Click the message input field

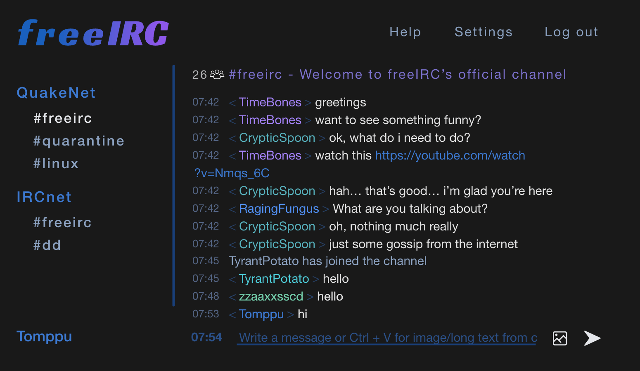coord(386,337)
